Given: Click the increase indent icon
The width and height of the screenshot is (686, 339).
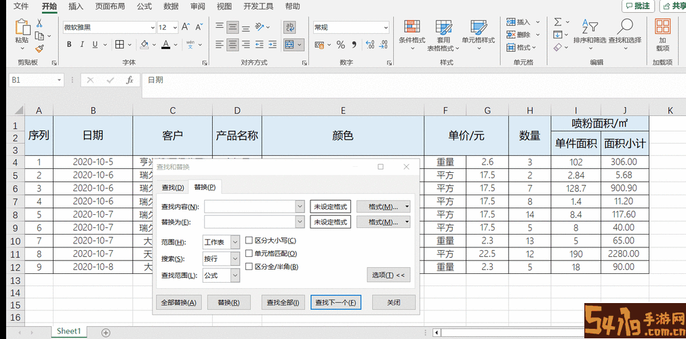Looking at the screenshot, I should coord(273,44).
